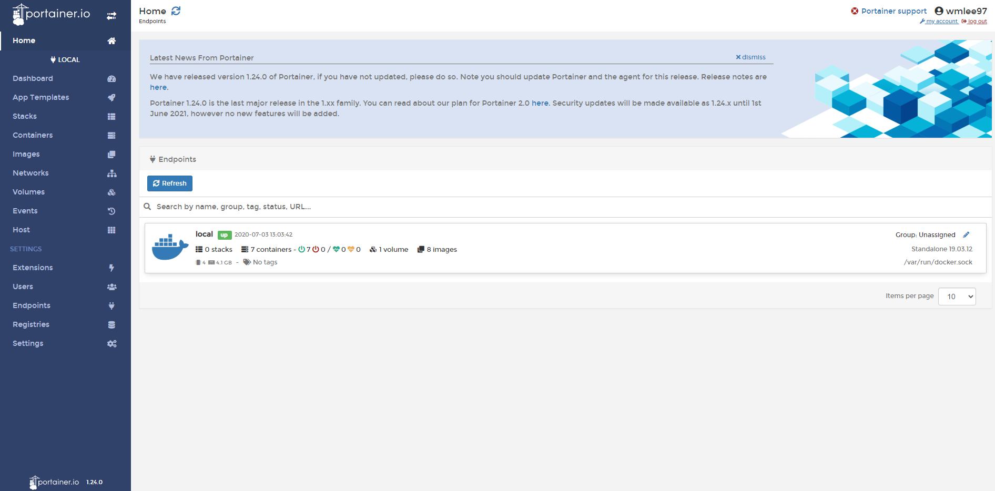
Task: Click the search magnifier icon
Action: click(x=147, y=207)
